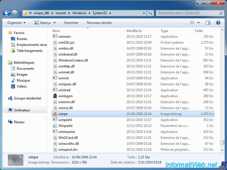Toggle the preview pane icon
The height and width of the screenshot is (170, 227).
point(208,23)
